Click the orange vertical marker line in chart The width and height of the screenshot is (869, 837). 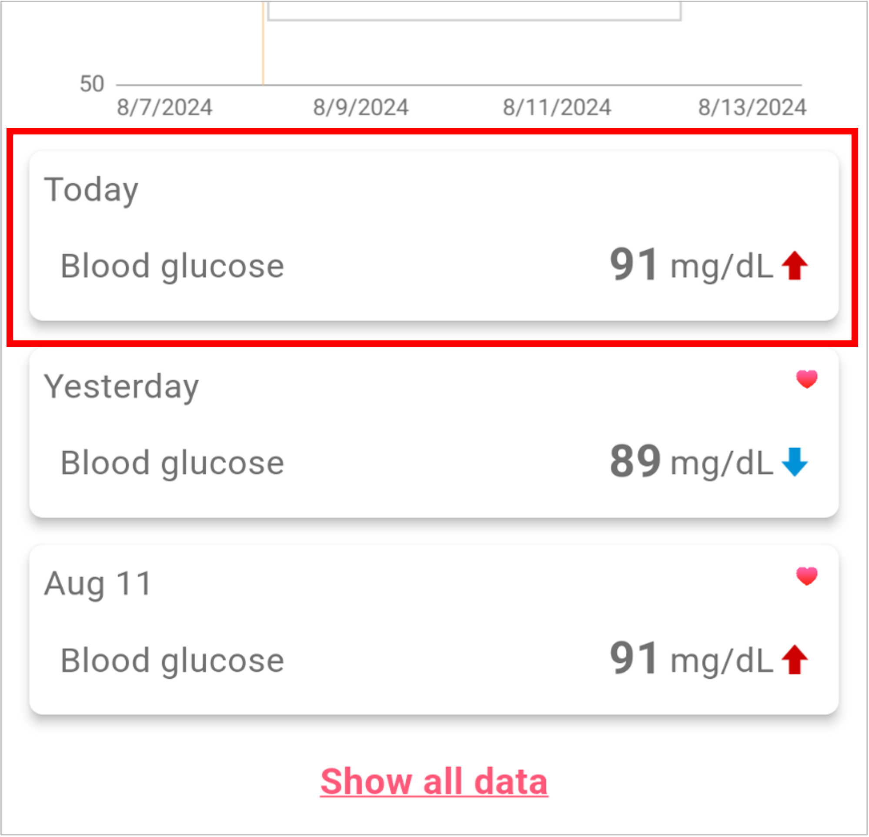(x=264, y=43)
